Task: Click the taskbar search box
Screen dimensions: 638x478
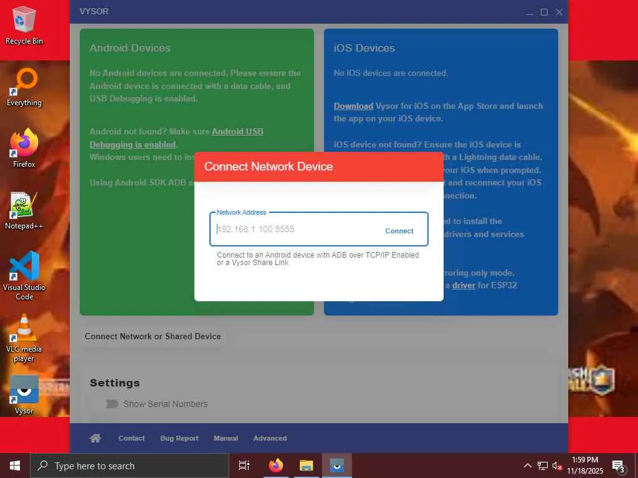Action: 130,466
